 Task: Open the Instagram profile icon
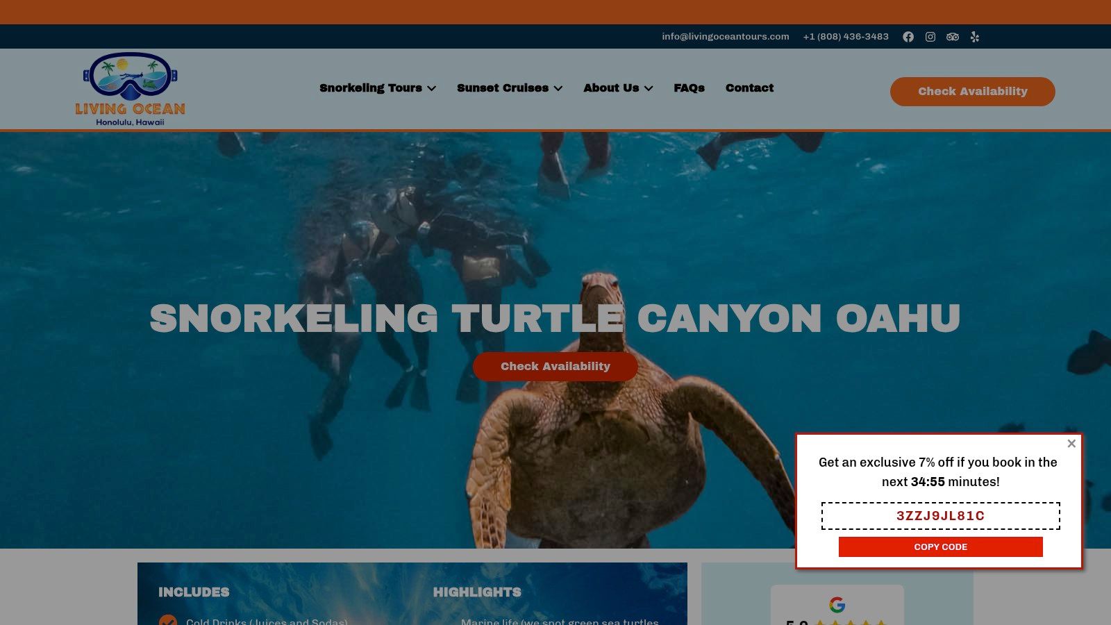(930, 37)
